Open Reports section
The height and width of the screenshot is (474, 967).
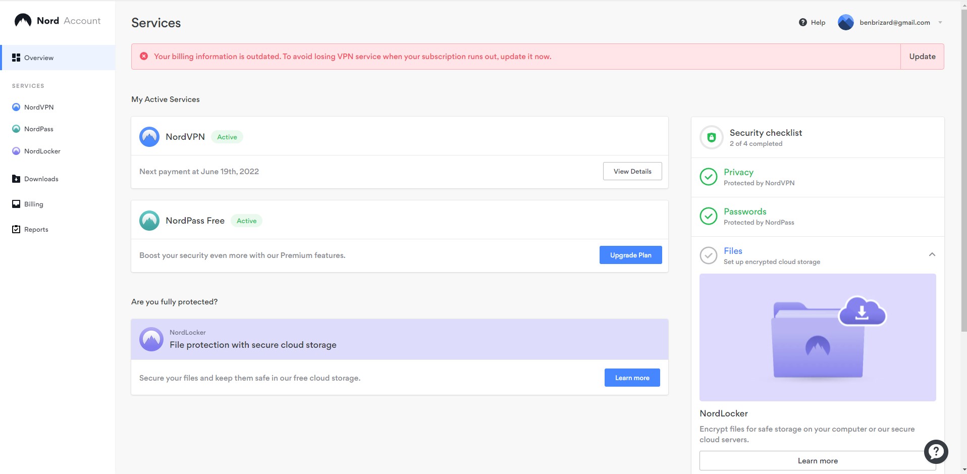[36, 229]
